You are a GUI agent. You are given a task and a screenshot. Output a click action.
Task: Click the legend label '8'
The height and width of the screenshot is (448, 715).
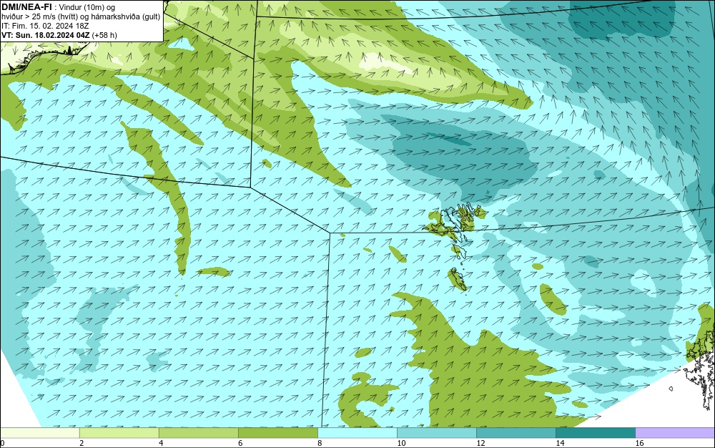[x=320, y=443]
